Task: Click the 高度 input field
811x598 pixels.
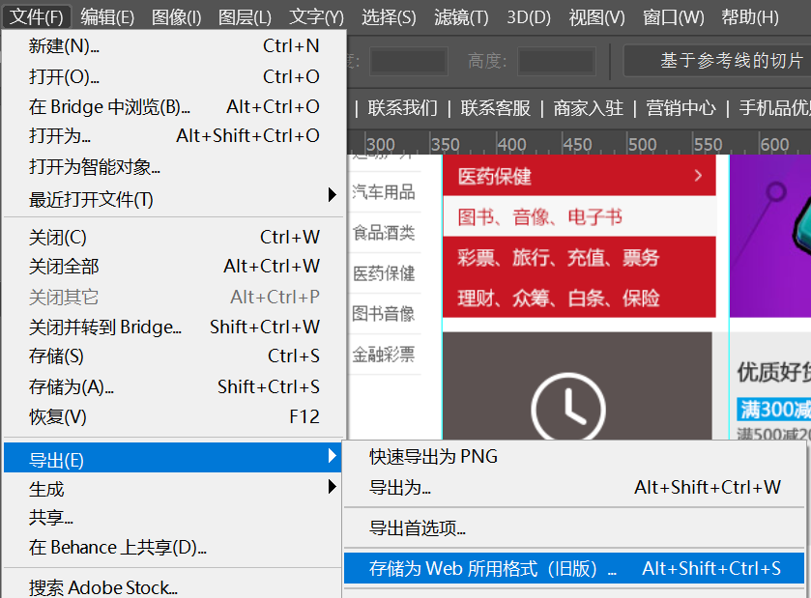Action: [556, 61]
